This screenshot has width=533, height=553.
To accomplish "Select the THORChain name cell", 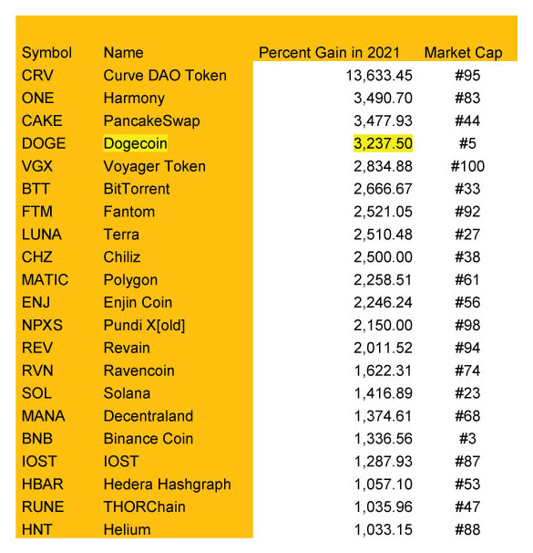I will point(144,506).
